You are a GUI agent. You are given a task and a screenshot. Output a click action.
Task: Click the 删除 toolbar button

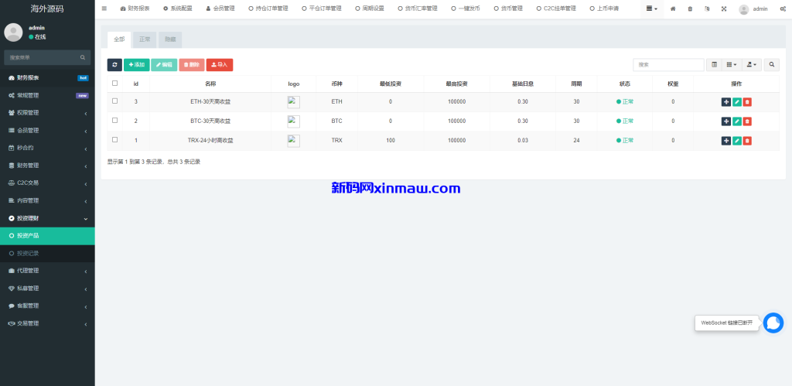pos(192,65)
